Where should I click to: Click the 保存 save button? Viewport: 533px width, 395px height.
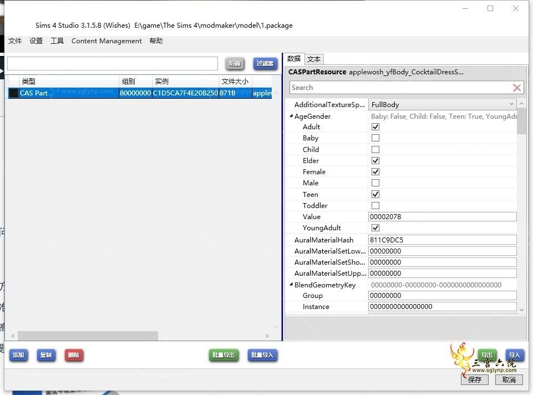click(x=475, y=379)
